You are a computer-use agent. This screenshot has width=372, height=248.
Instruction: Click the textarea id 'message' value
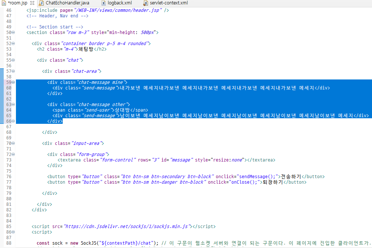point(181,160)
